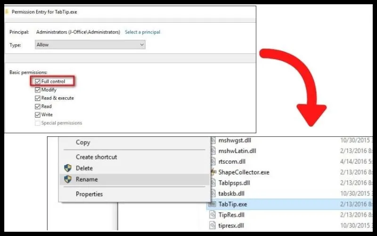Toggle the Modify permission checkbox
Screen dimensions: 377x236
tap(38, 90)
